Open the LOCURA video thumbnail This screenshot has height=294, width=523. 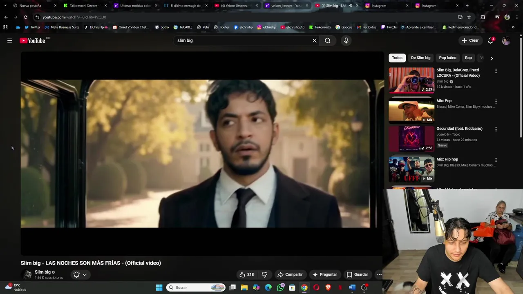point(411,80)
